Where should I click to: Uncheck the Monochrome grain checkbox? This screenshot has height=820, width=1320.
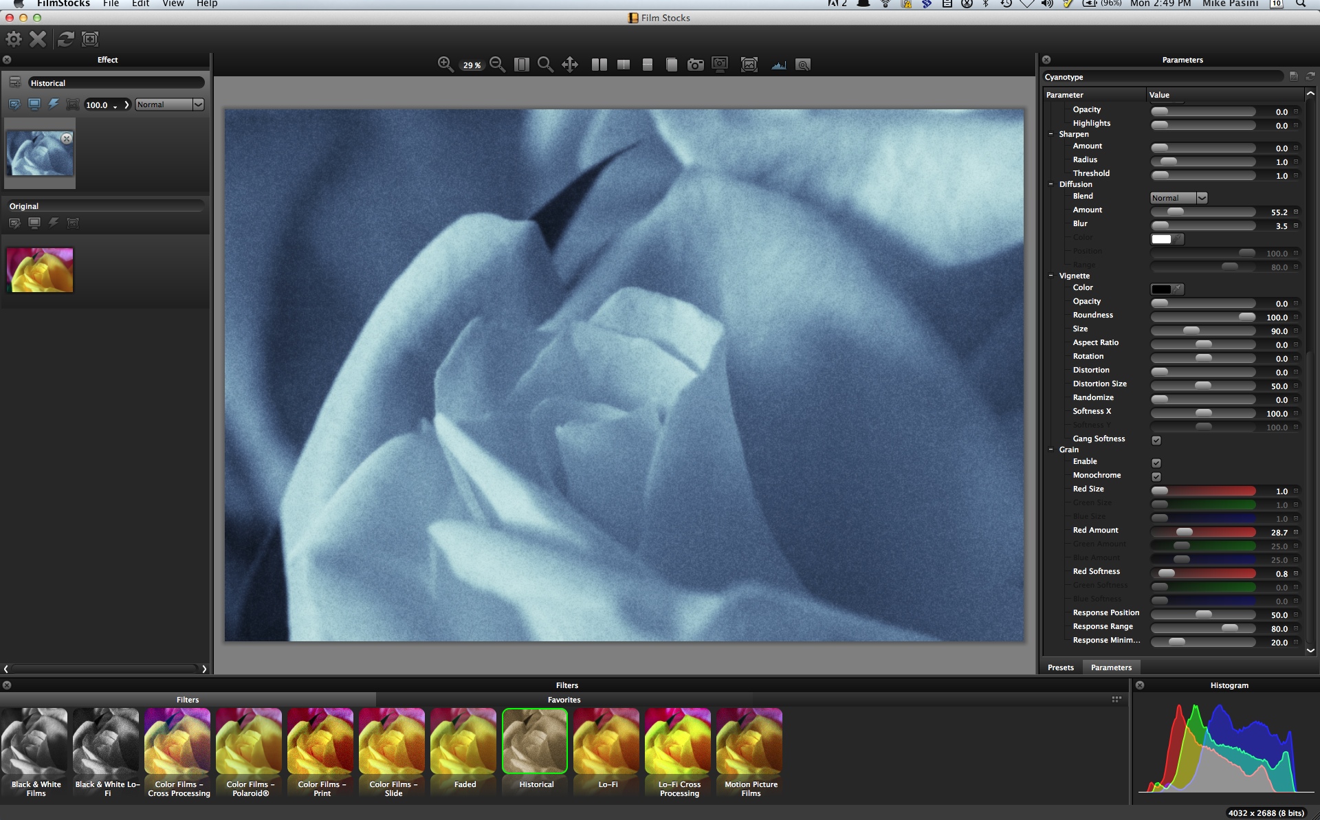[1156, 476]
